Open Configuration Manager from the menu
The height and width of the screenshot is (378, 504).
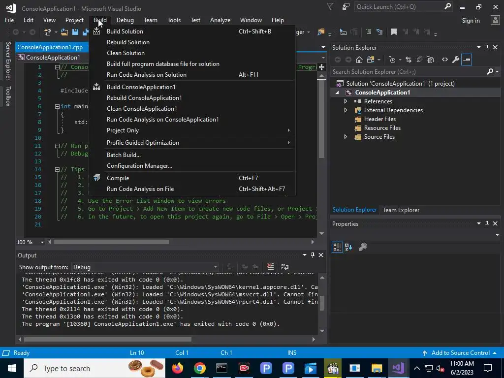[x=192, y=166]
